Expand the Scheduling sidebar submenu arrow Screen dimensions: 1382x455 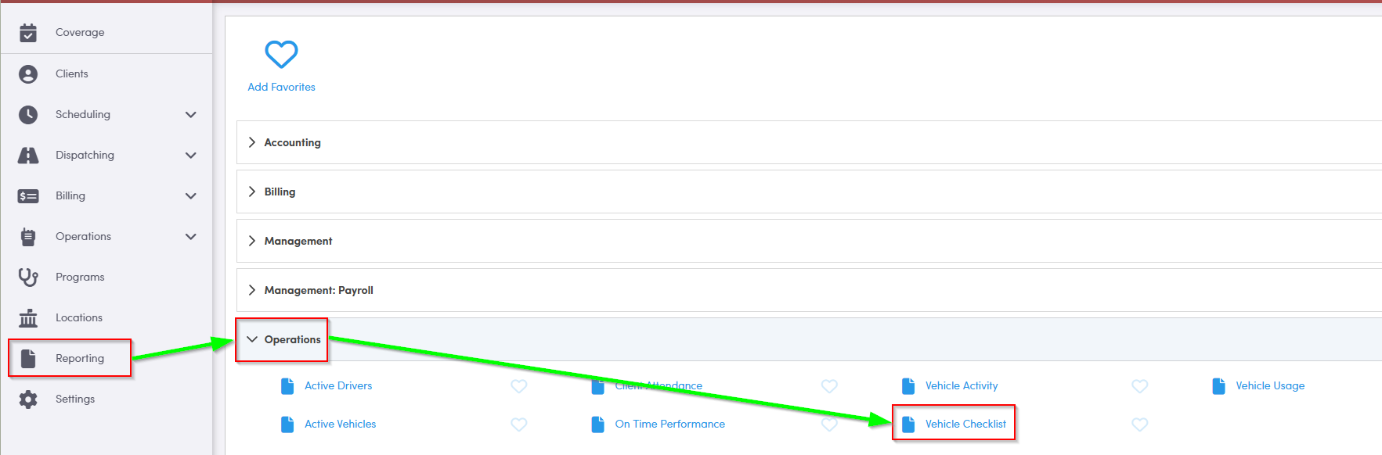(190, 115)
